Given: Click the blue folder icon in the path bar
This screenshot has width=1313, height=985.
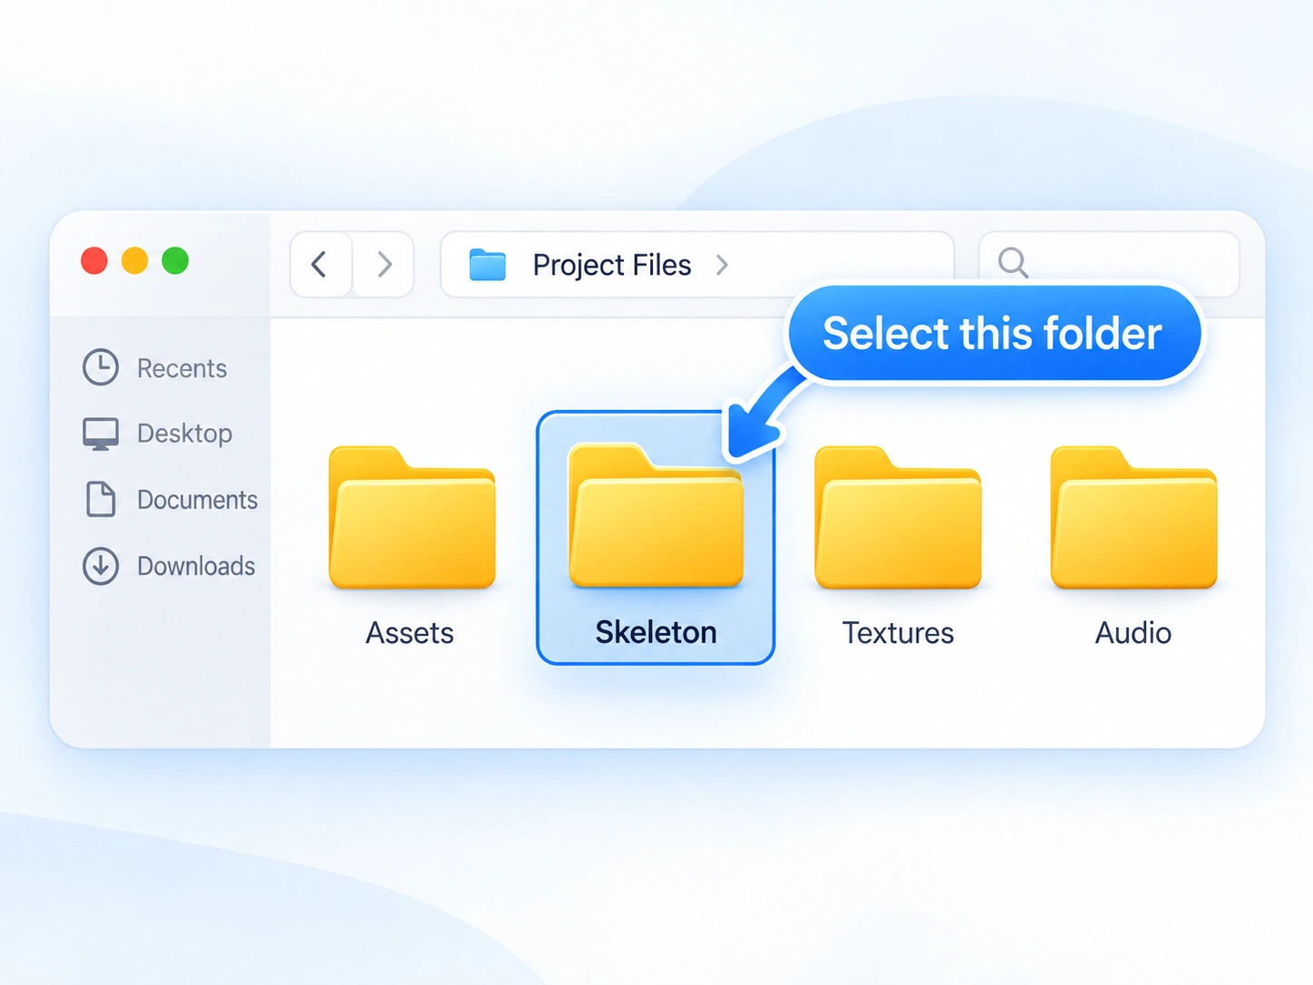Looking at the screenshot, I should pyautogui.click(x=488, y=265).
